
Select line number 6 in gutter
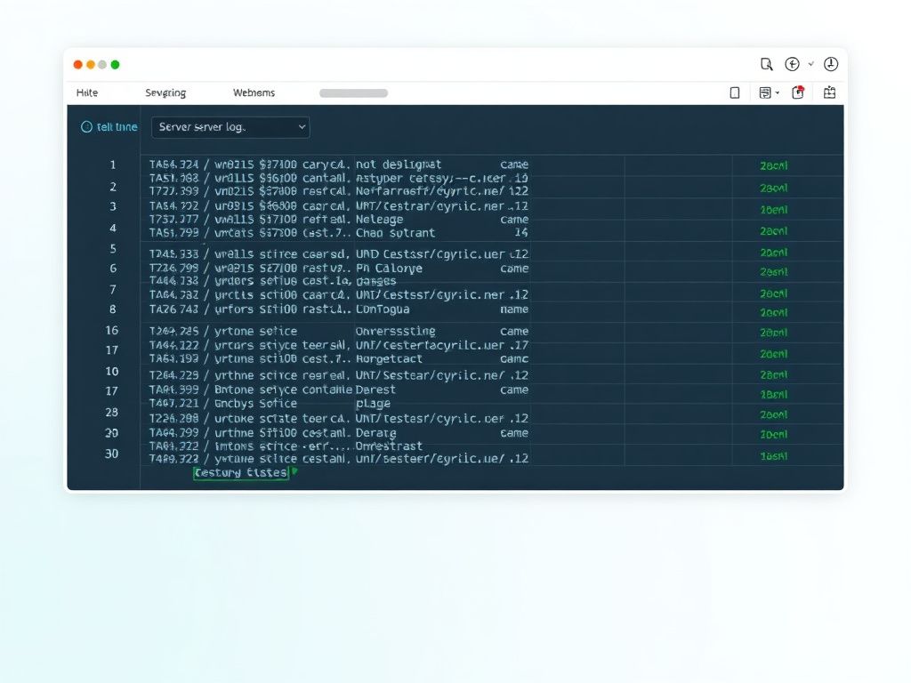tap(113, 269)
